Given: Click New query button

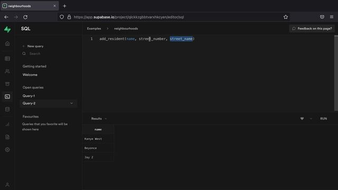Looking at the screenshot, I should [33, 46].
